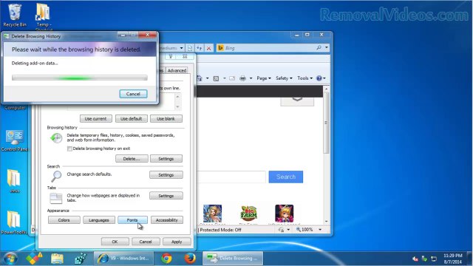473x266 pixels.
Task: Open the Colors appearance dialog
Action: point(64,220)
